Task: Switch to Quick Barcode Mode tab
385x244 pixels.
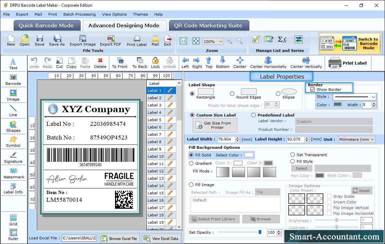Action: 47,26
